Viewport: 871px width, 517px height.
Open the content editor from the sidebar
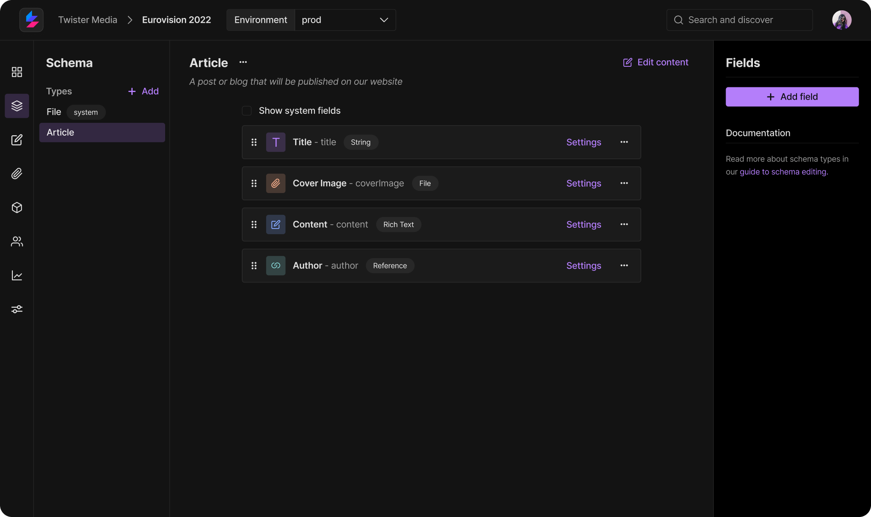17,140
